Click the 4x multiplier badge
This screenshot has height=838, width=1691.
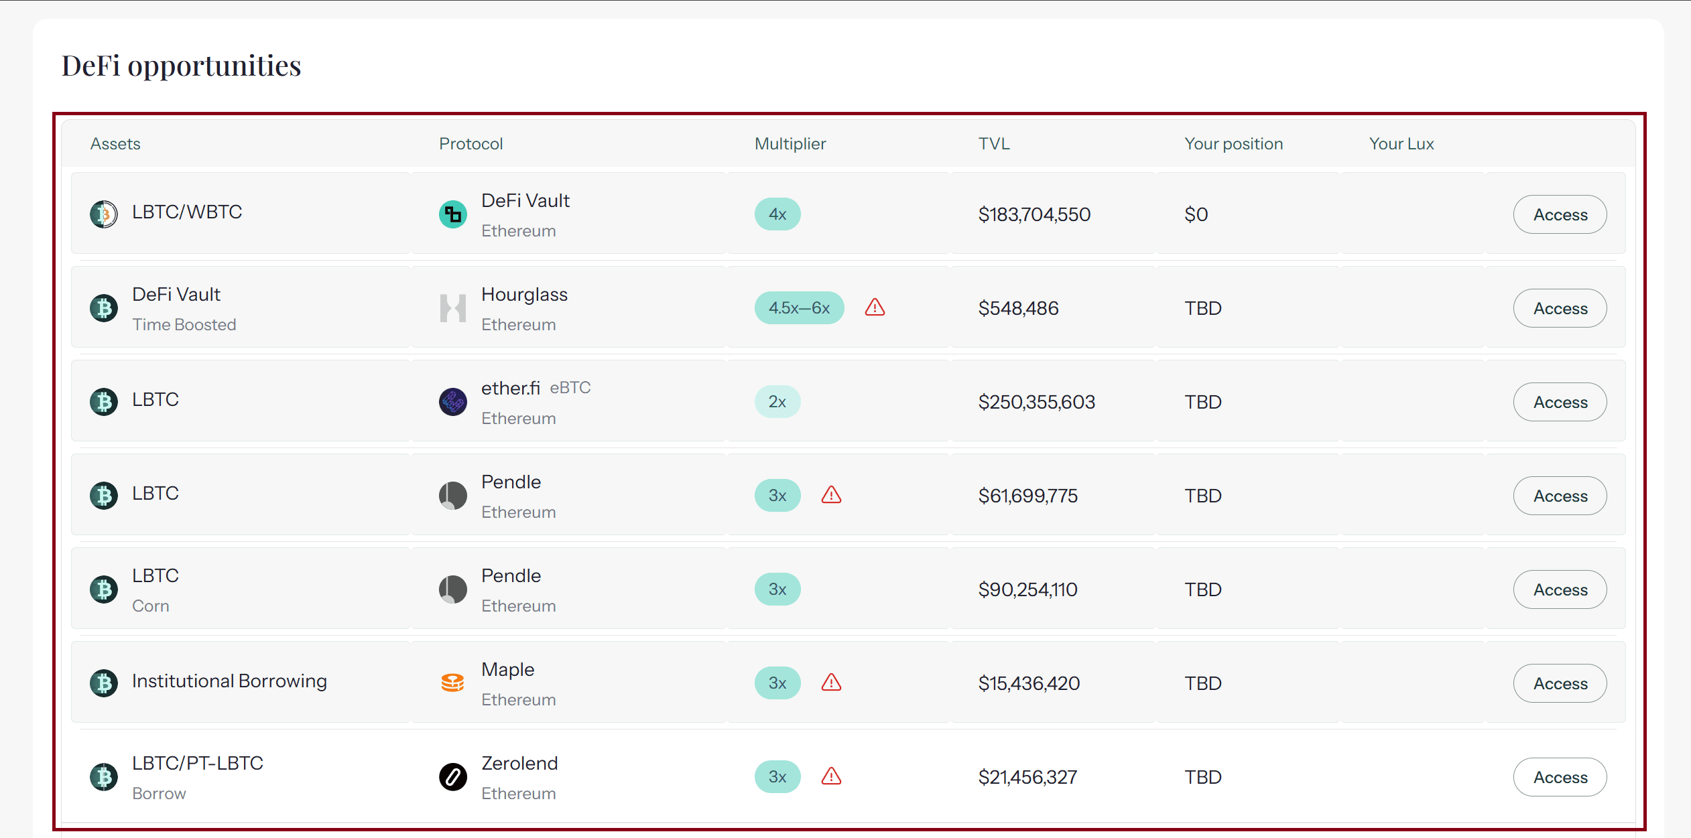(x=777, y=214)
